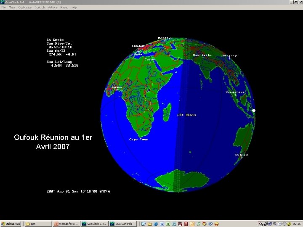Click the Sun Az/El value 274.55
The width and height of the screenshot is (303, 227).
[55, 54]
